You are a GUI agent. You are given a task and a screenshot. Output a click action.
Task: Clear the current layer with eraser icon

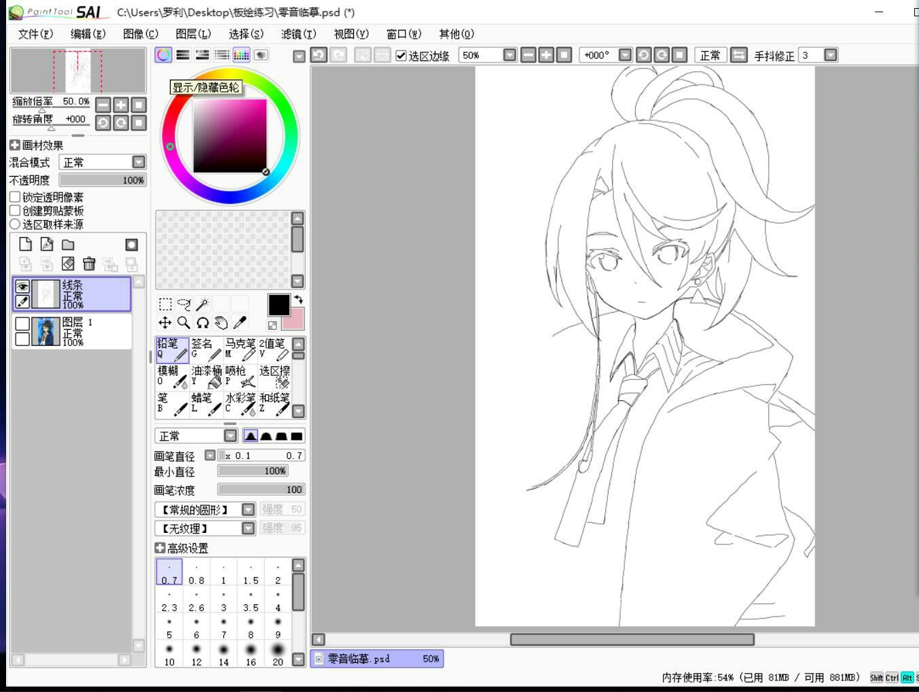[68, 263]
